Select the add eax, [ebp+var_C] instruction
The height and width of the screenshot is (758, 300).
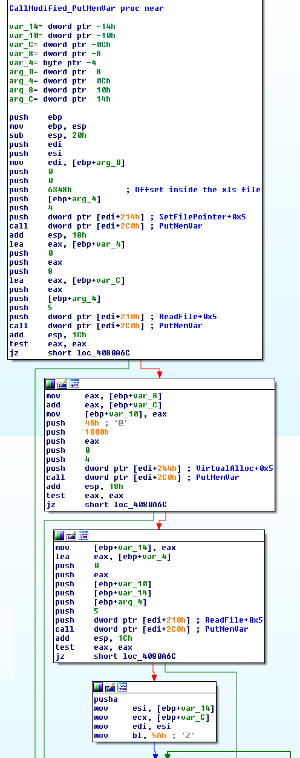(104, 405)
